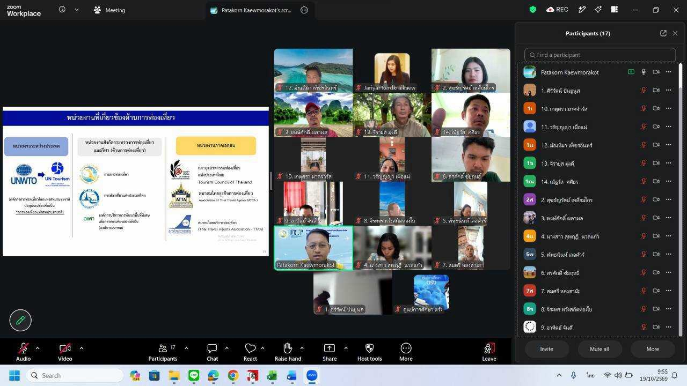The height and width of the screenshot is (386, 687).
Task: Click the Share screen icon
Action: pos(330,348)
